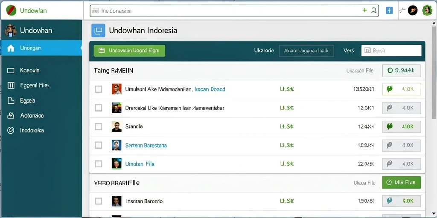Tick checkbox for Insaran Barondo row
The image size is (437, 218).
coord(99,201)
